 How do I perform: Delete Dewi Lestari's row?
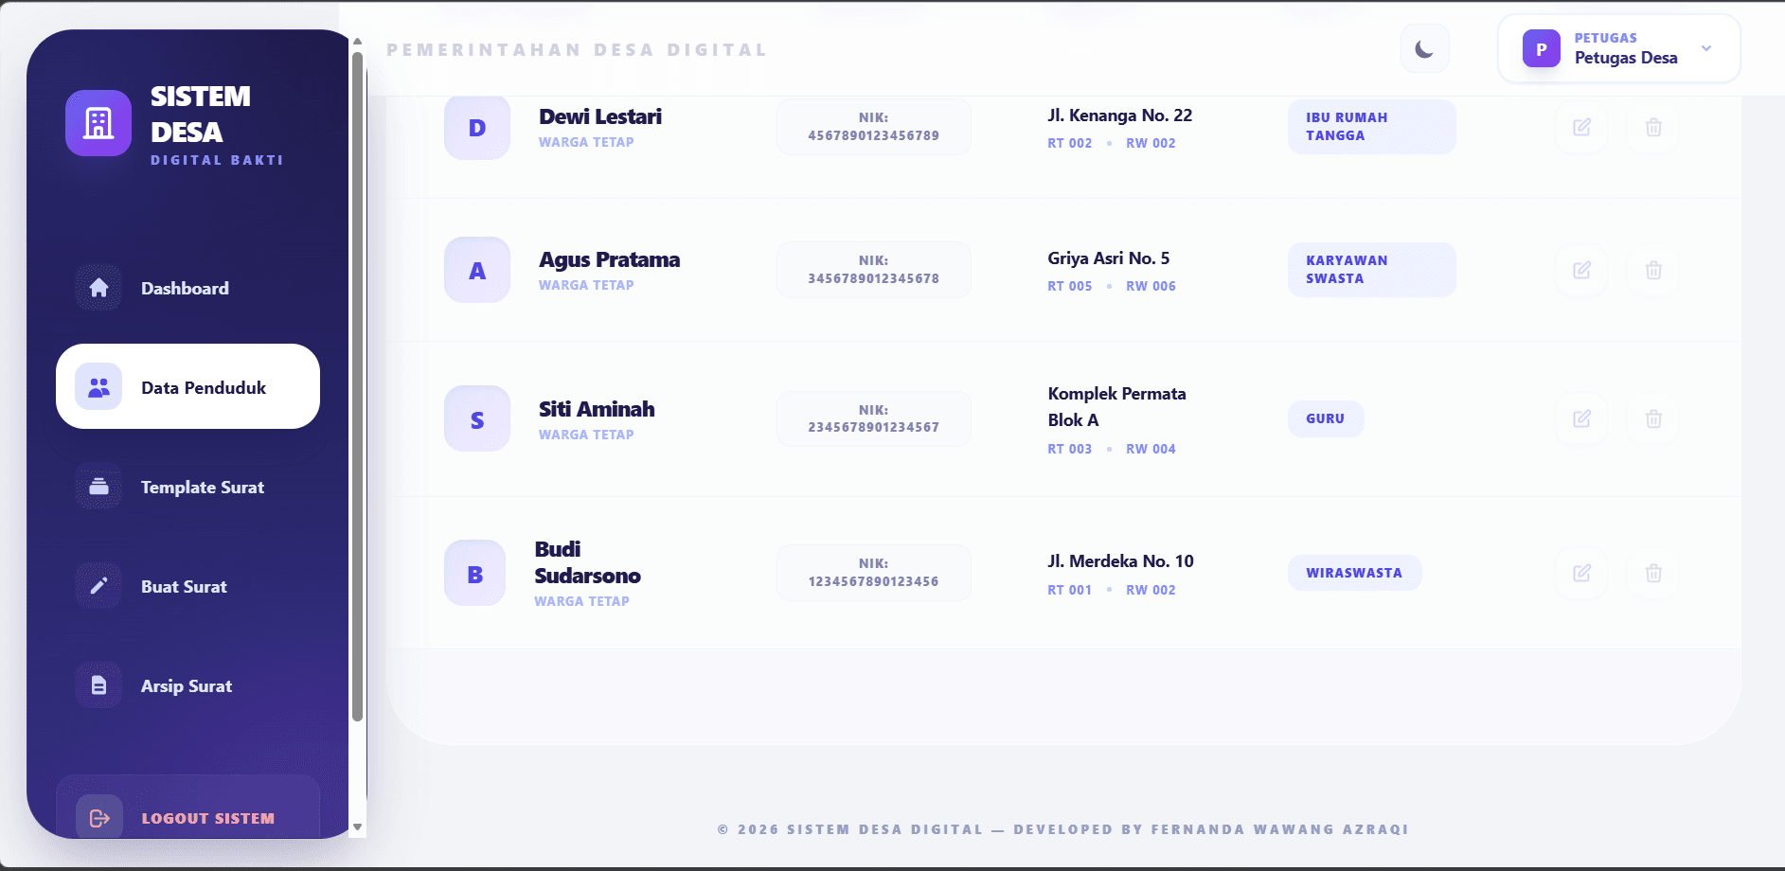1653,127
